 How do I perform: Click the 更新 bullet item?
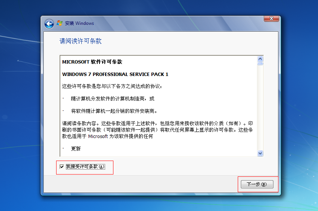point(76,149)
